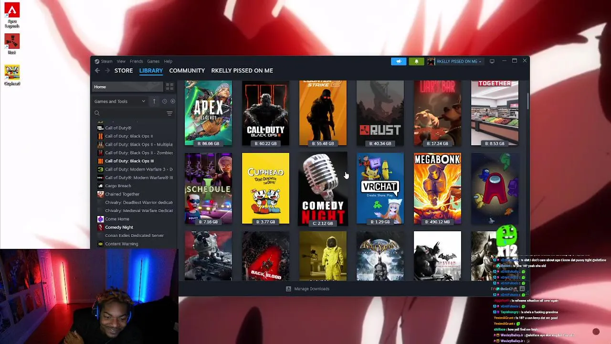Image resolution: width=611 pixels, height=344 pixels.
Task: Open the Schedule I game cover
Action: (208, 188)
